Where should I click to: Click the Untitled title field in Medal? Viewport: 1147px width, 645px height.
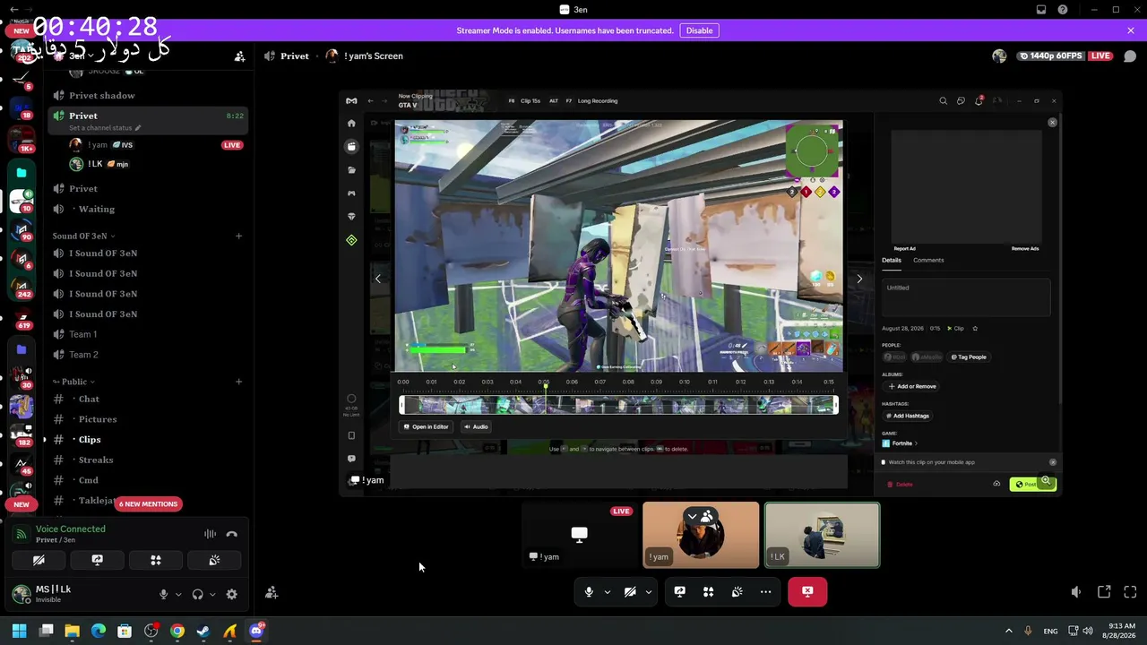click(x=966, y=297)
